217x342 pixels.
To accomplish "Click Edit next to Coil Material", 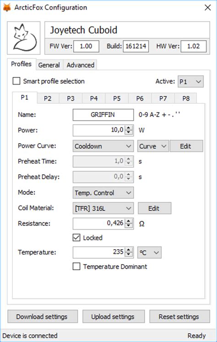I will [154, 208].
